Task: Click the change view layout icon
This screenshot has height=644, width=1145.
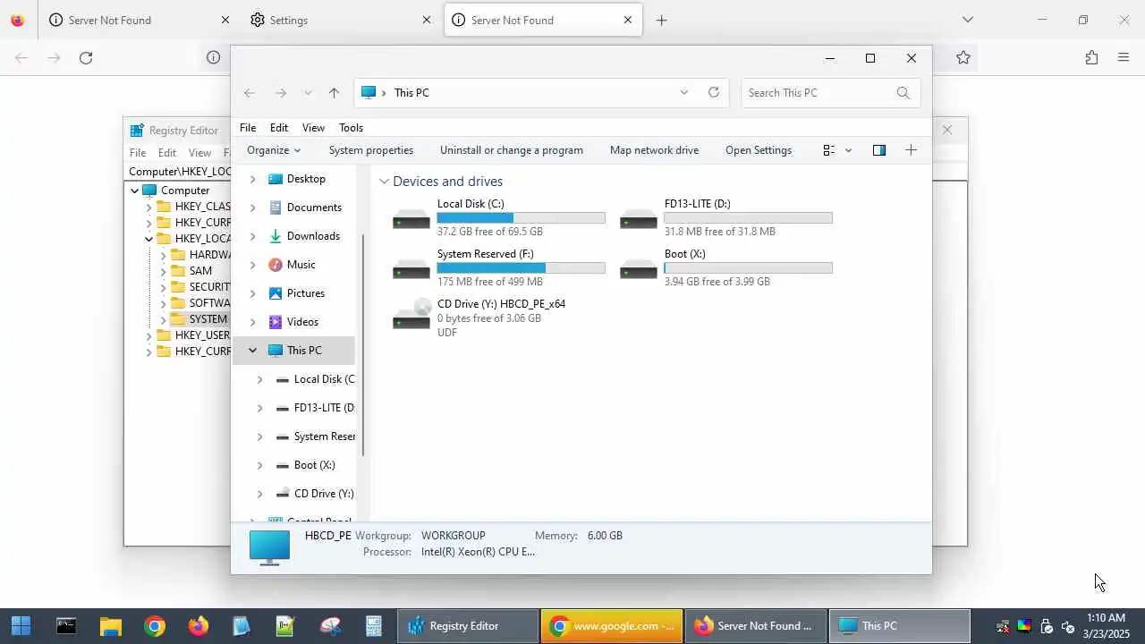Action: pos(829,150)
